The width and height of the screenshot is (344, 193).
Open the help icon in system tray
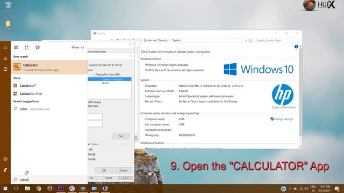pos(283,189)
